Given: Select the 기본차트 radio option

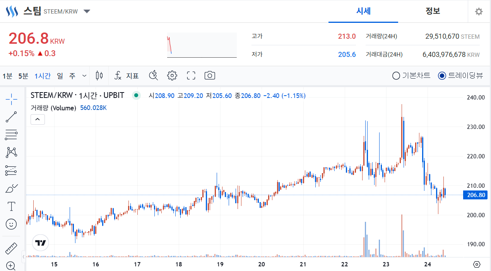Looking at the screenshot, I should point(411,75).
